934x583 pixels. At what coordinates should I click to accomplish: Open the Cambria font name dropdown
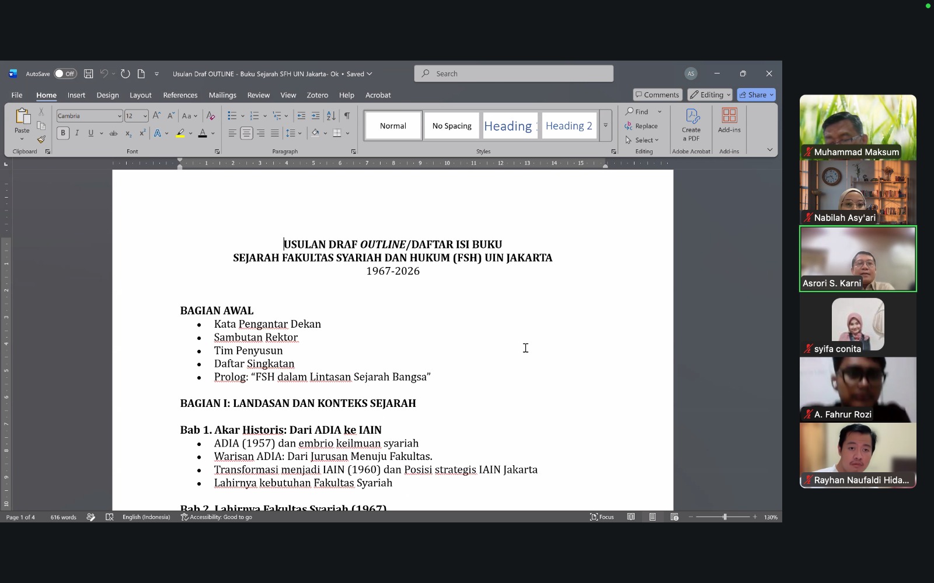[120, 116]
